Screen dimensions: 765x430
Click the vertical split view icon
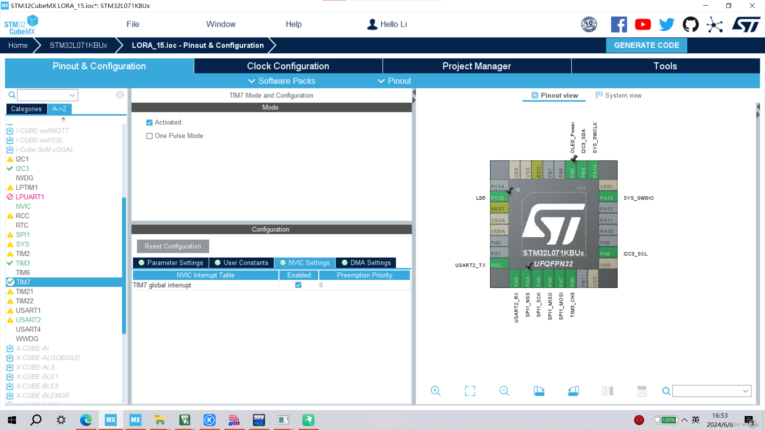click(608, 391)
